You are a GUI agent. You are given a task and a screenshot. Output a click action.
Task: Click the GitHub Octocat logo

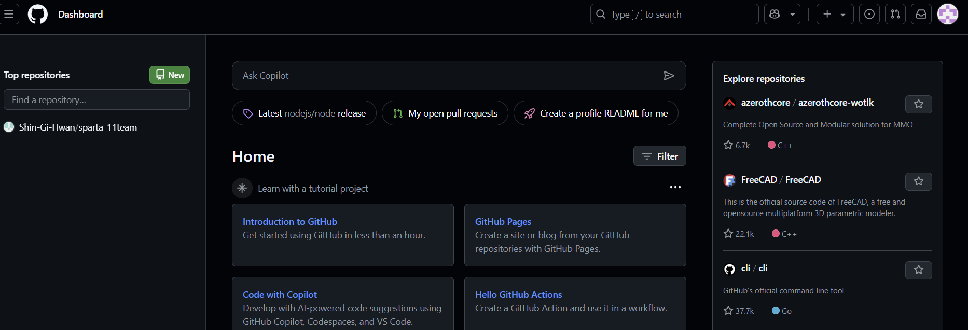[x=37, y=14]
